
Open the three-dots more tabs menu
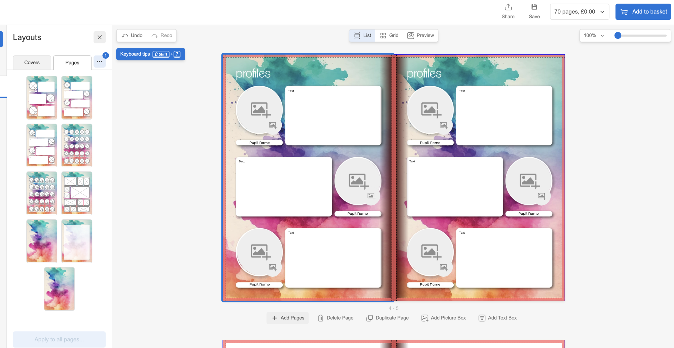pyautogui.click(x=100, y=62)
